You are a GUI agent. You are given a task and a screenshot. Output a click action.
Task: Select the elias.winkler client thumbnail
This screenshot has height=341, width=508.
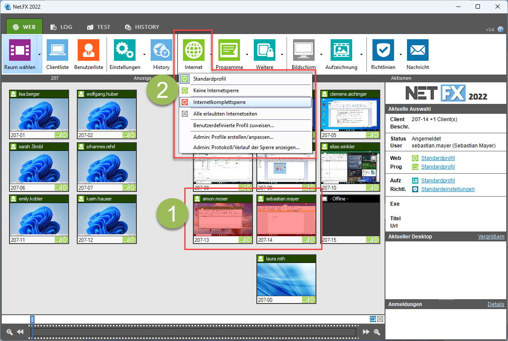(350, 167)
